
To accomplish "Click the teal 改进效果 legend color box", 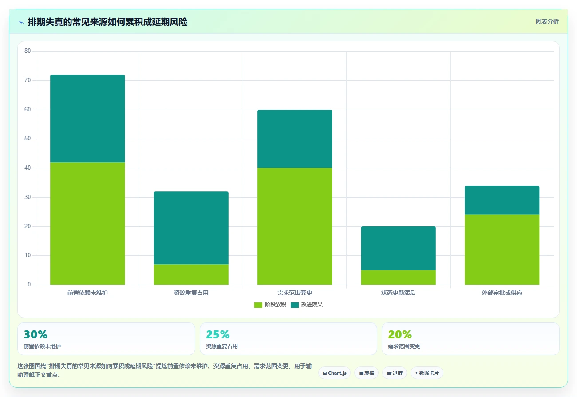I will [x=295, y=305].
